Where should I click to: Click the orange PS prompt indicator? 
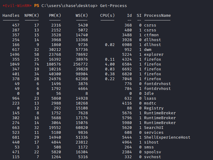[x=37, y=6]
